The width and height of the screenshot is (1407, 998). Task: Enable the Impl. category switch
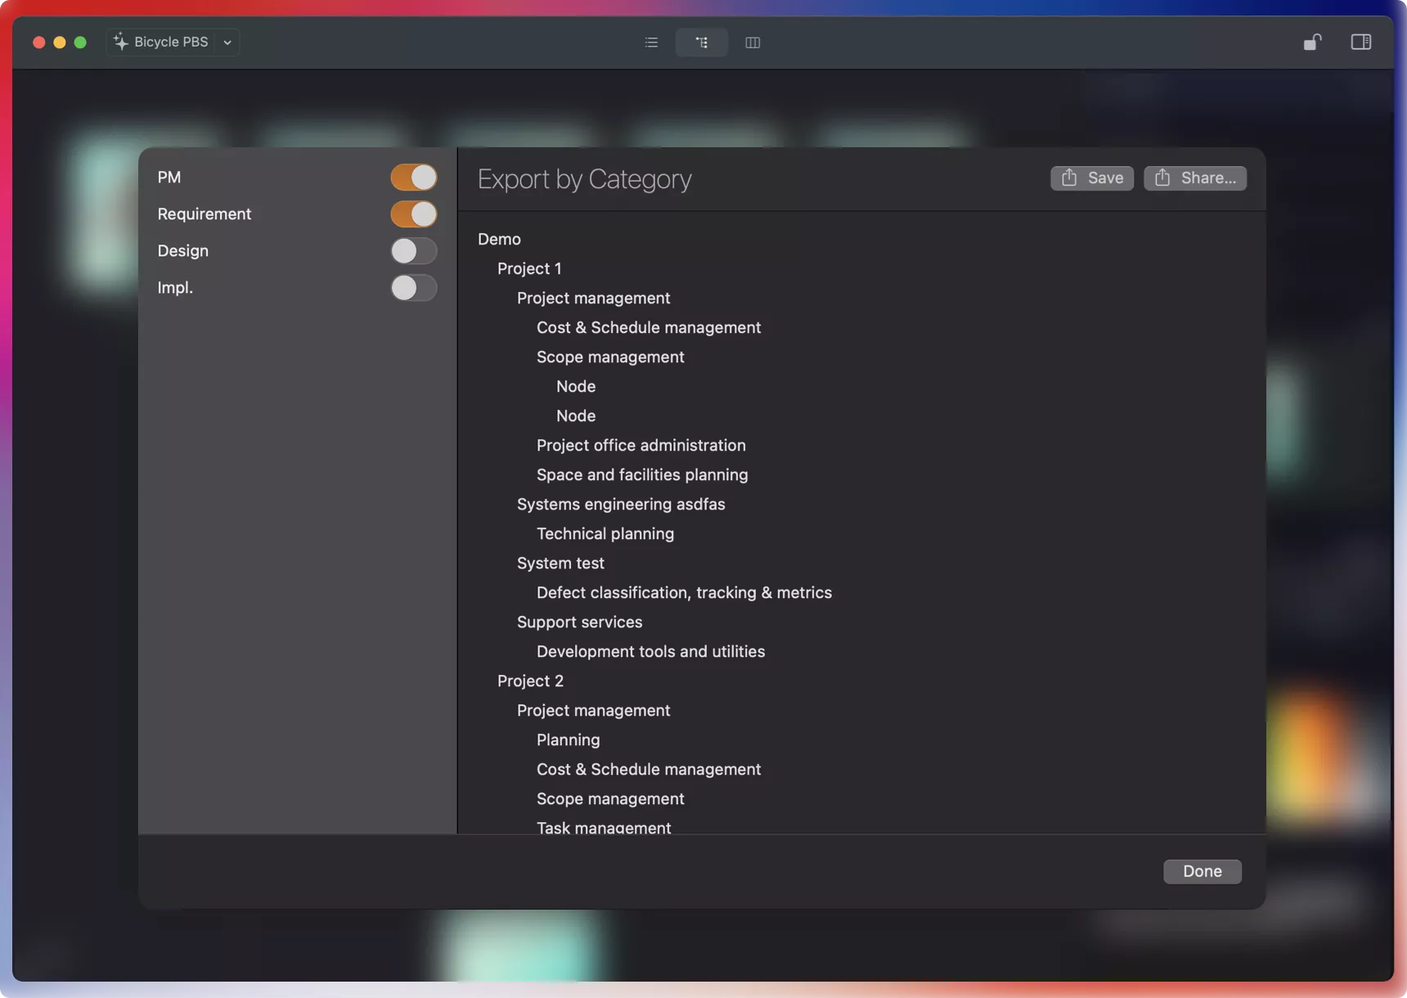413,288
